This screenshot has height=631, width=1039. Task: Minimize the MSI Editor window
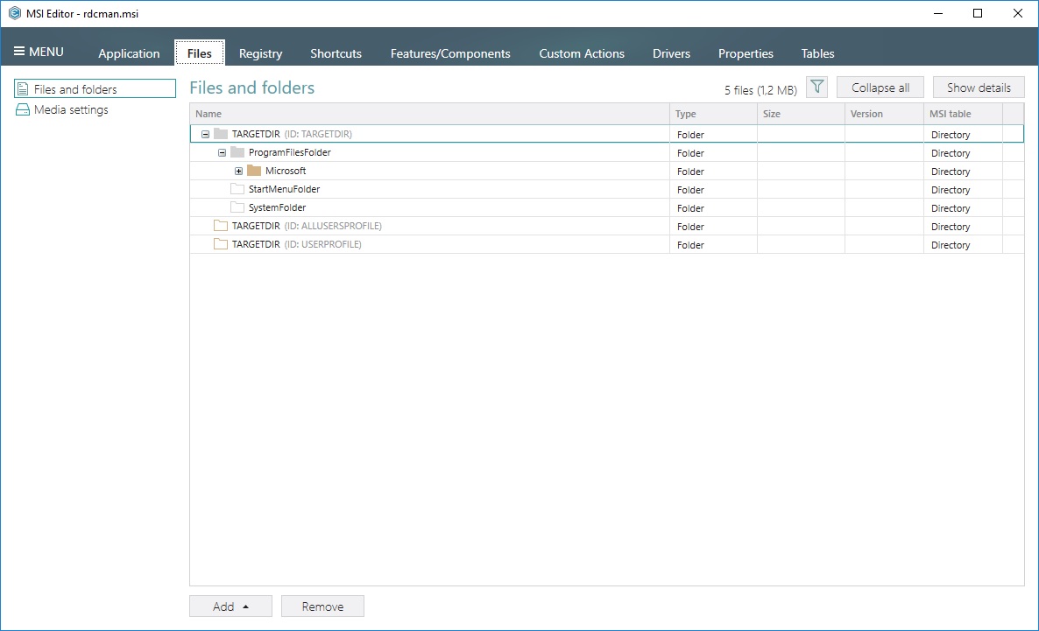click(937, 13)
